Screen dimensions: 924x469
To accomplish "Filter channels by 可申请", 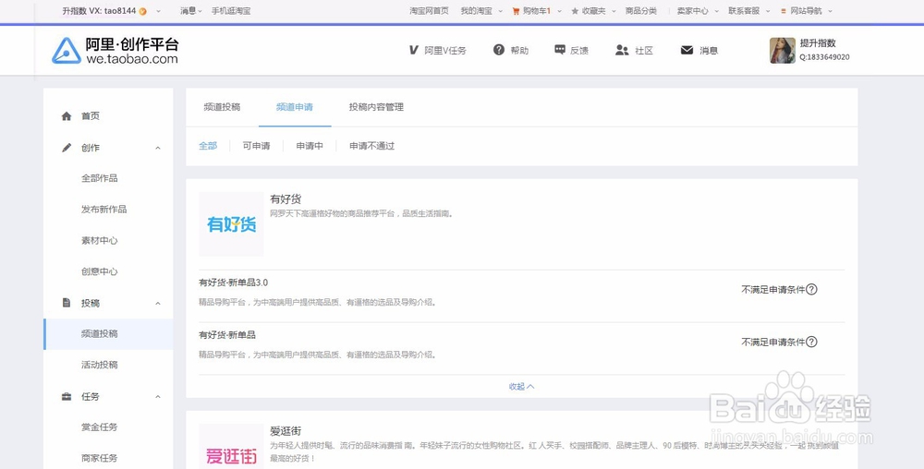I will (256, 145).
